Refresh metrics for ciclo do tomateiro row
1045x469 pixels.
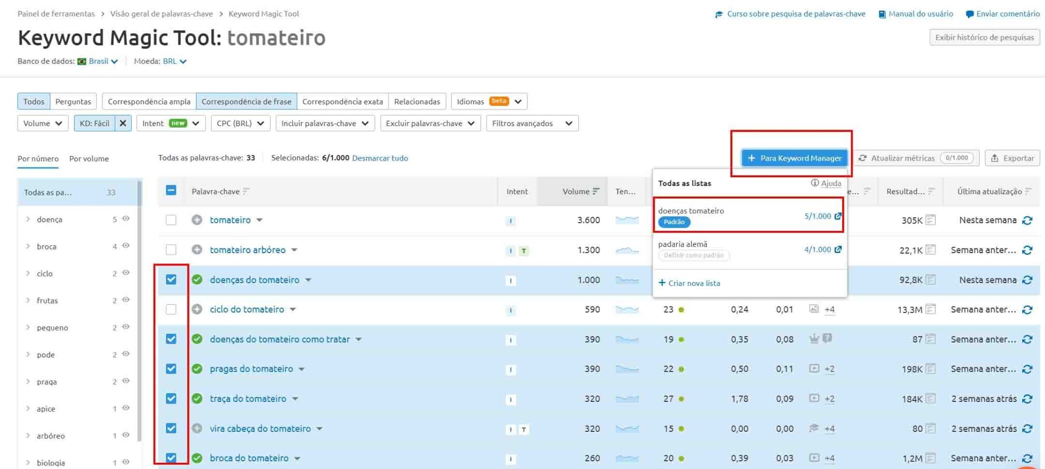click(x=1027, y=310)
